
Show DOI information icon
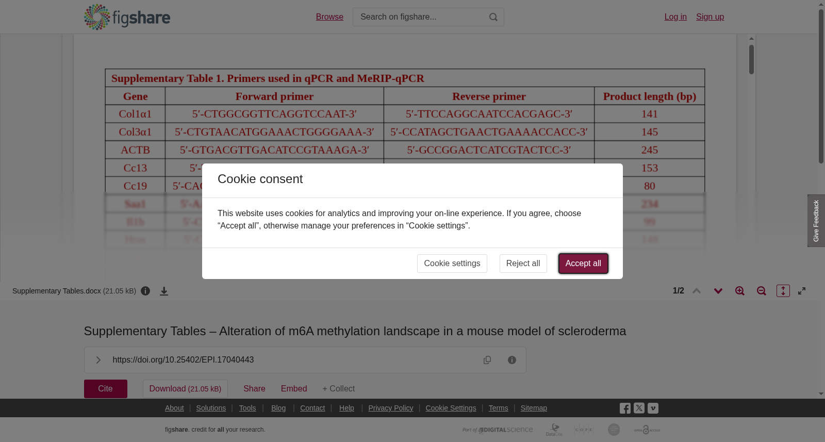(512, 360)
